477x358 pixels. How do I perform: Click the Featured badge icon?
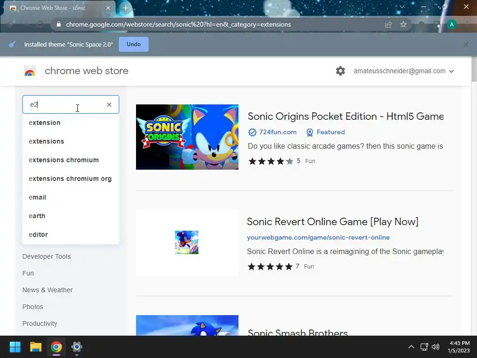point(310,132)
